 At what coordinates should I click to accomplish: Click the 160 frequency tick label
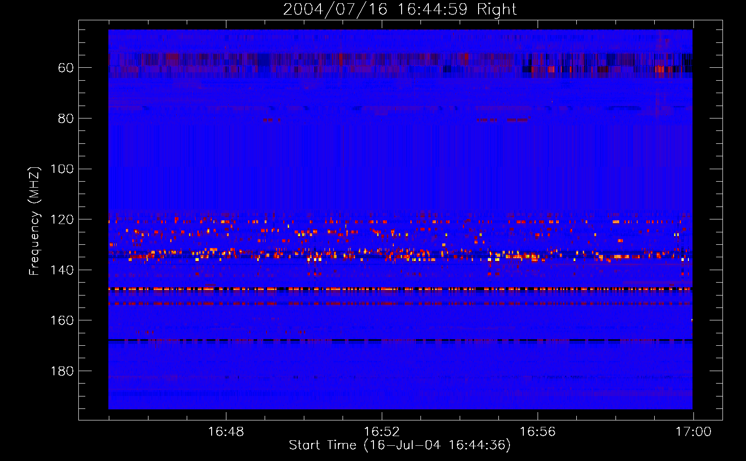[x=62, y=320]
